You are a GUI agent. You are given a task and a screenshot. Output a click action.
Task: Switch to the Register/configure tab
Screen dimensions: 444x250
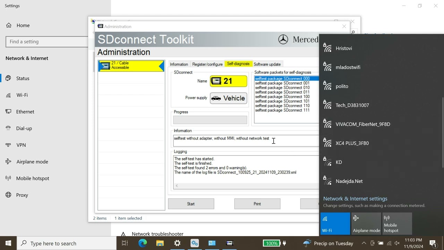click(x=207, y=64)
